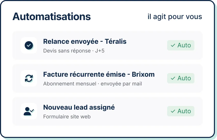
Task: Click the 'Devis sans réponse · J+5' subtitle
Action: [74, 51]
